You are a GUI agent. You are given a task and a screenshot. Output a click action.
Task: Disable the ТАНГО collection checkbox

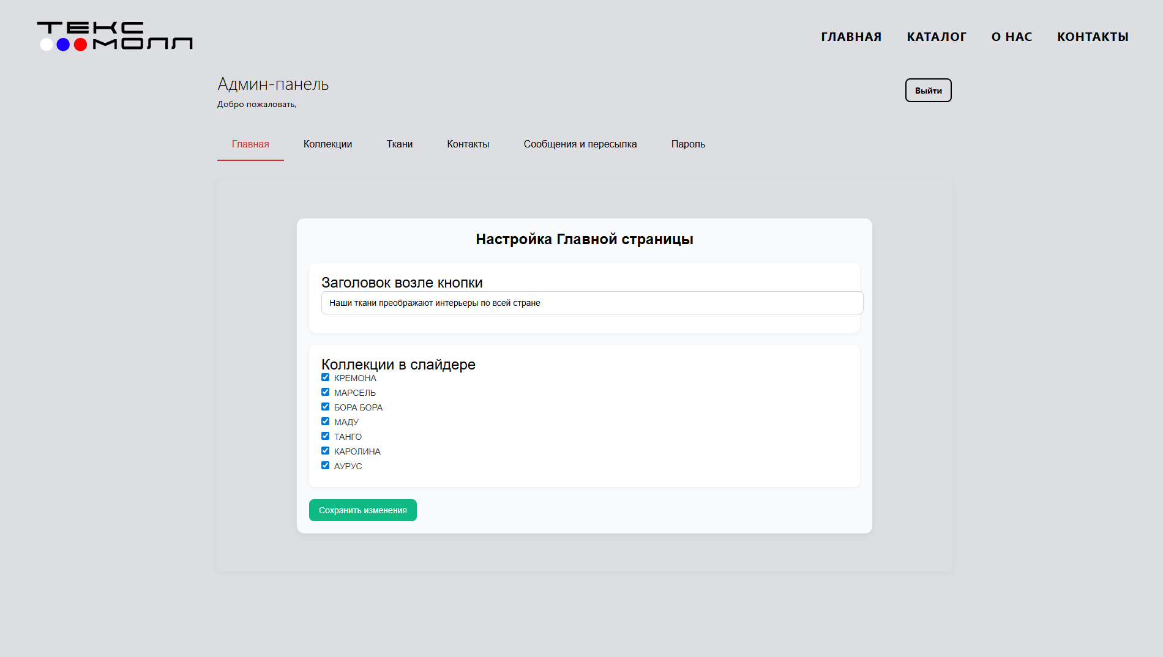(x=325, y=436)
